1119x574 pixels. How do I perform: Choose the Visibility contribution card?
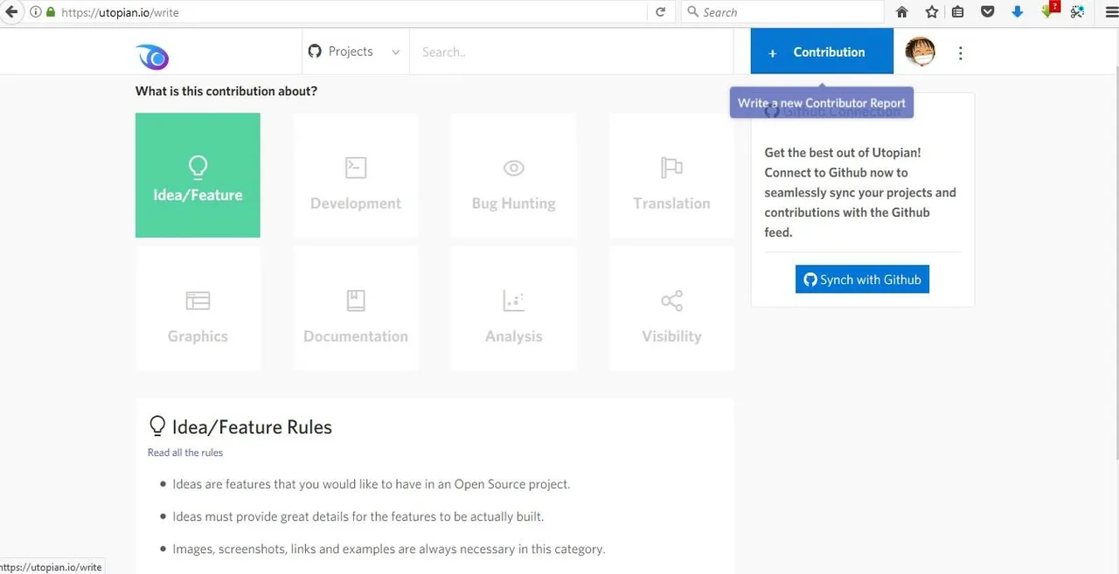point(671,308)
